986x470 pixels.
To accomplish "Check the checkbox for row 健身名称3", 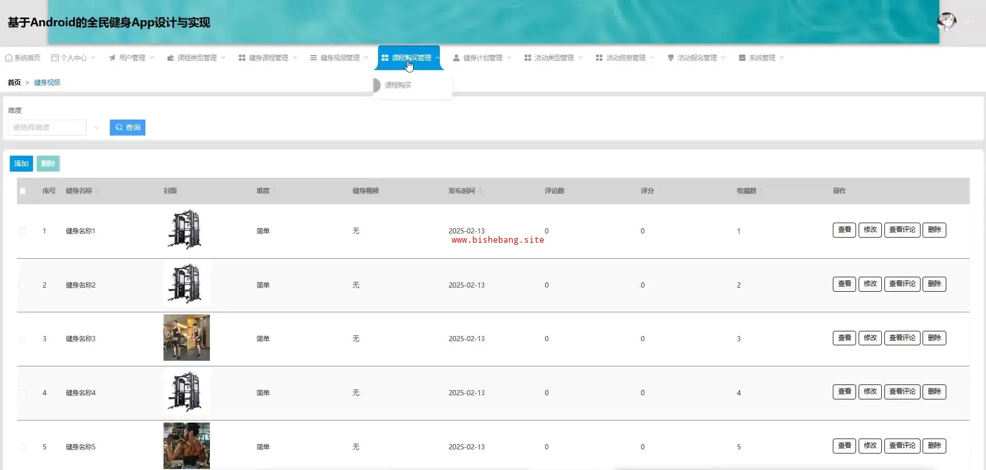I will [23, 339].
